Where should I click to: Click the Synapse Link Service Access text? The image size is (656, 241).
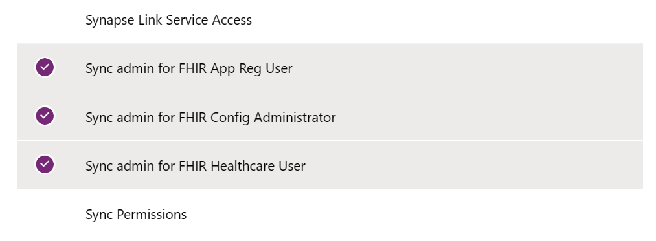(168, 19)
